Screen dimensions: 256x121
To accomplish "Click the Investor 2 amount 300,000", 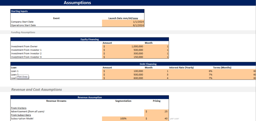I will tap(123, 53).
